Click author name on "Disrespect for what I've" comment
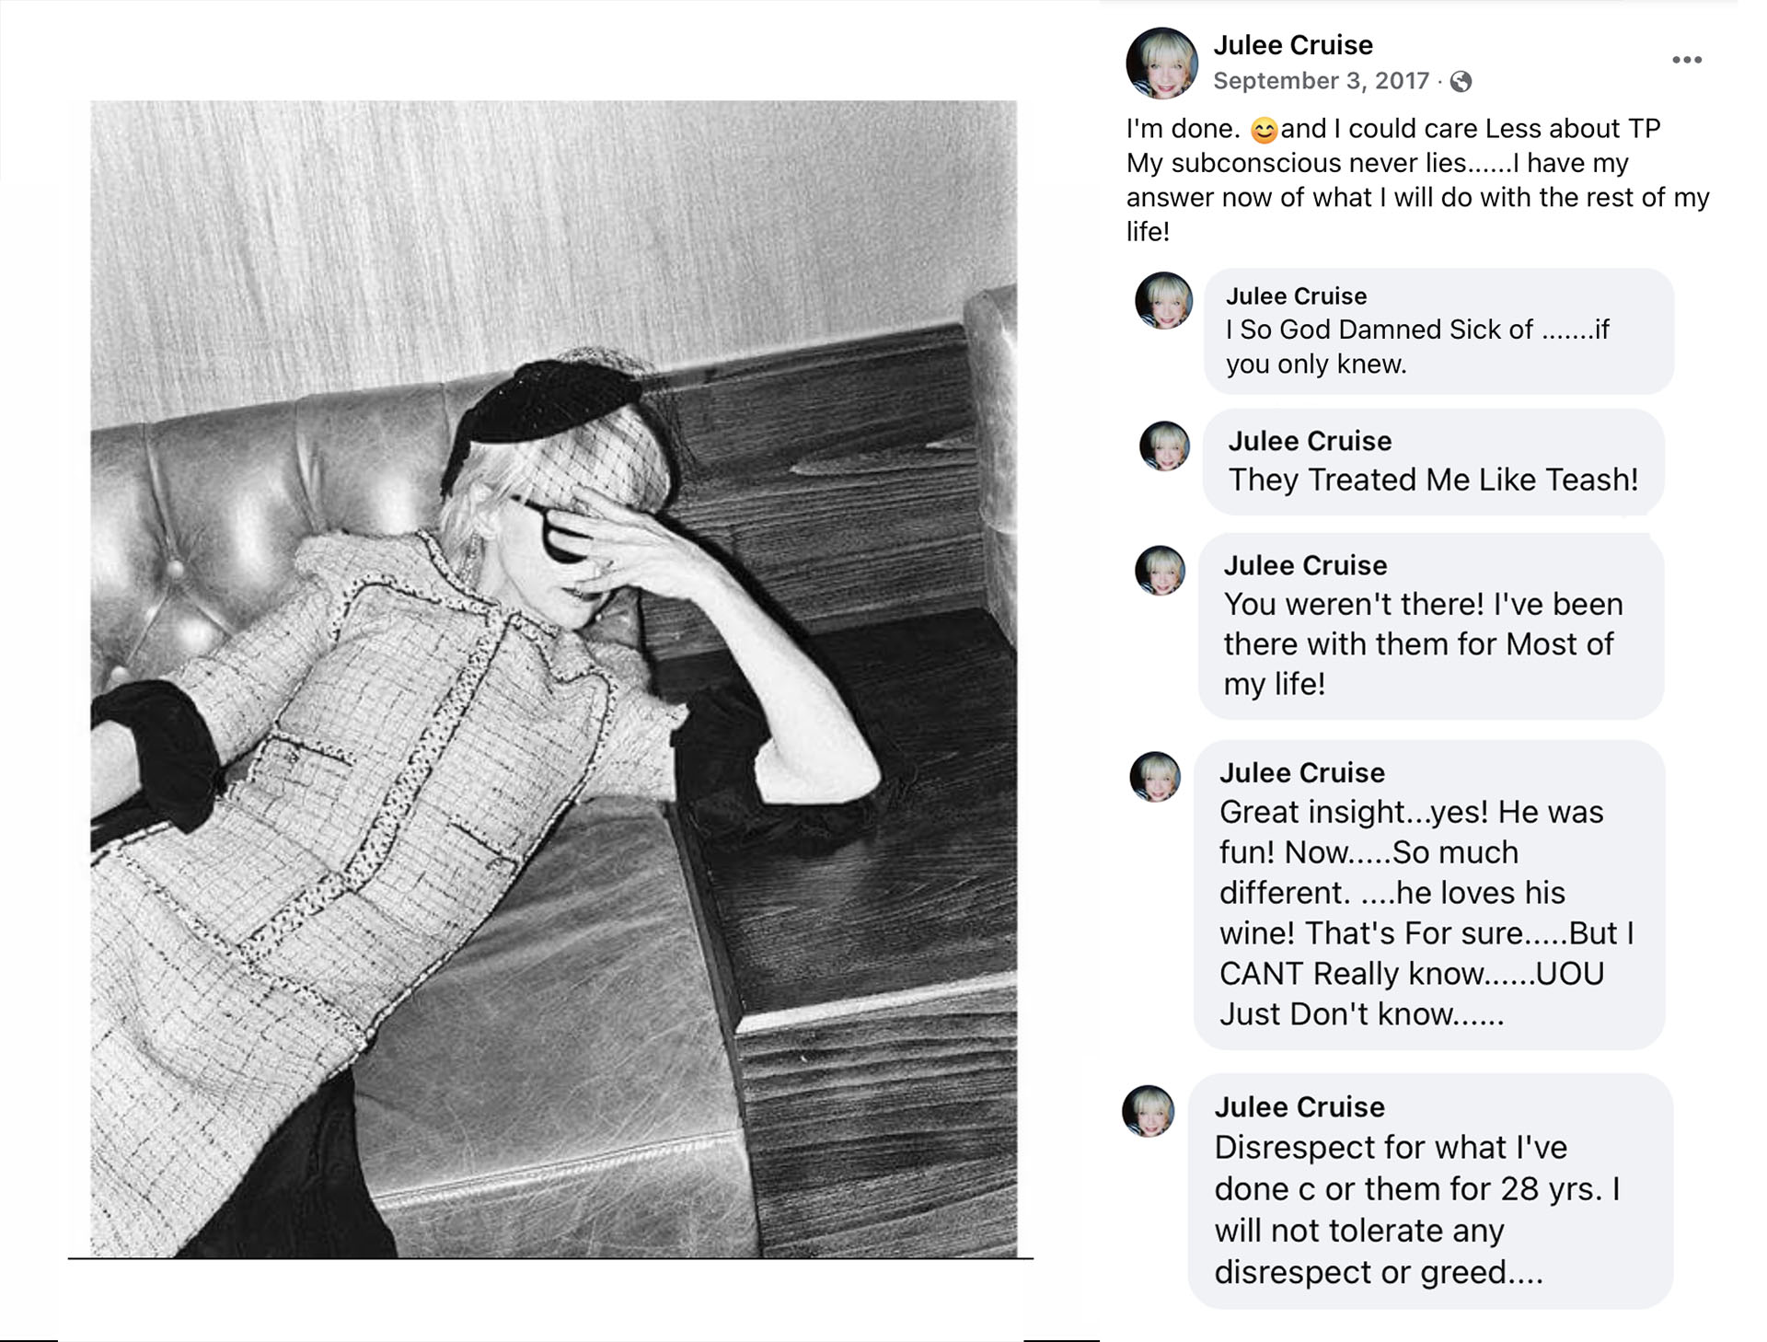The height and width of the screenshot is (1342, 1767). (x=1299, y=1106)
